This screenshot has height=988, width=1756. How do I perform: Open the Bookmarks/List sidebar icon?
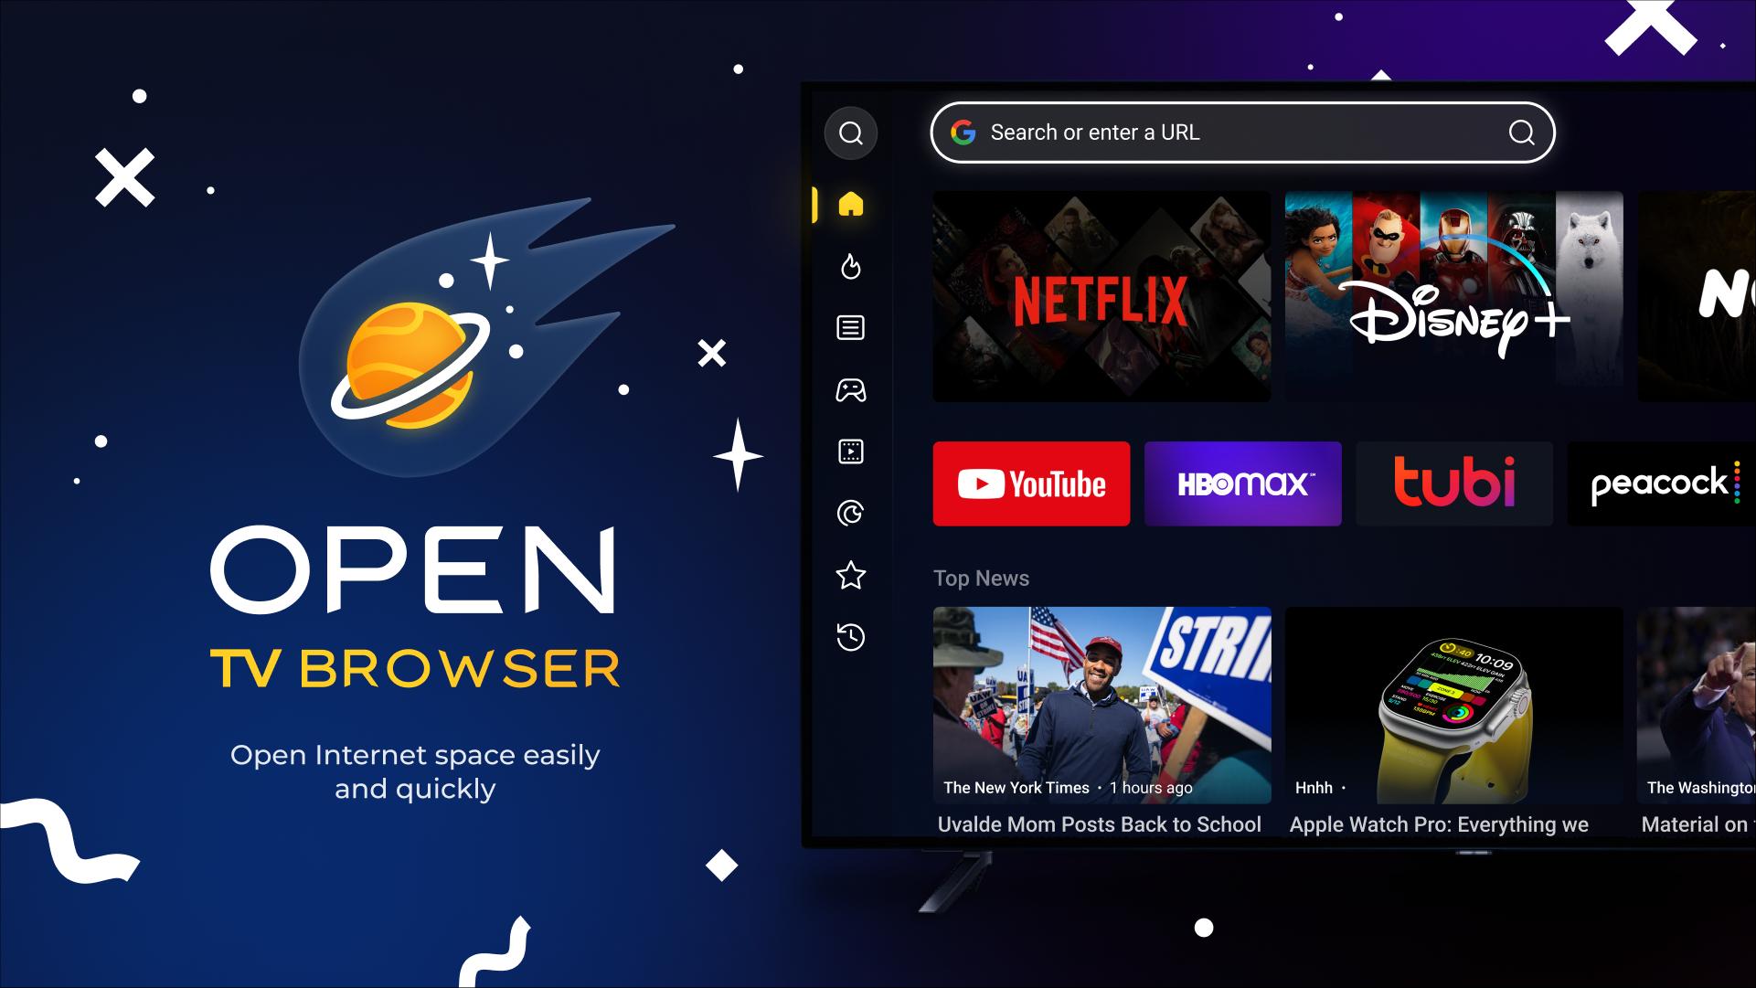[x=851, y=328]
